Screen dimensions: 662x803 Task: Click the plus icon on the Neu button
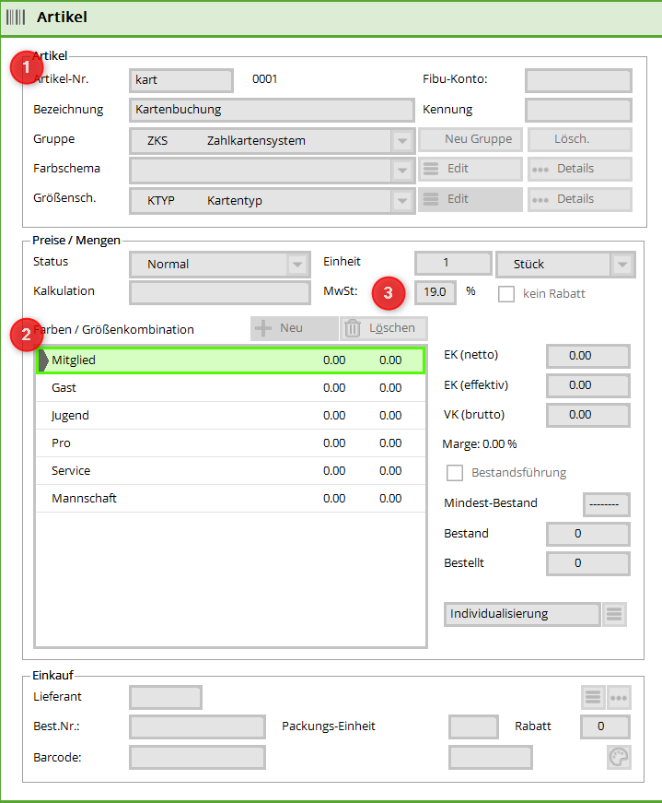263,328
